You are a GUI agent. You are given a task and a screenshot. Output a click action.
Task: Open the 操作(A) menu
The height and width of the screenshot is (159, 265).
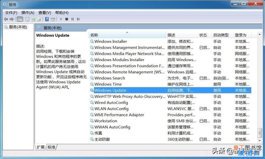pyautogui.click(x=28, y=13)
